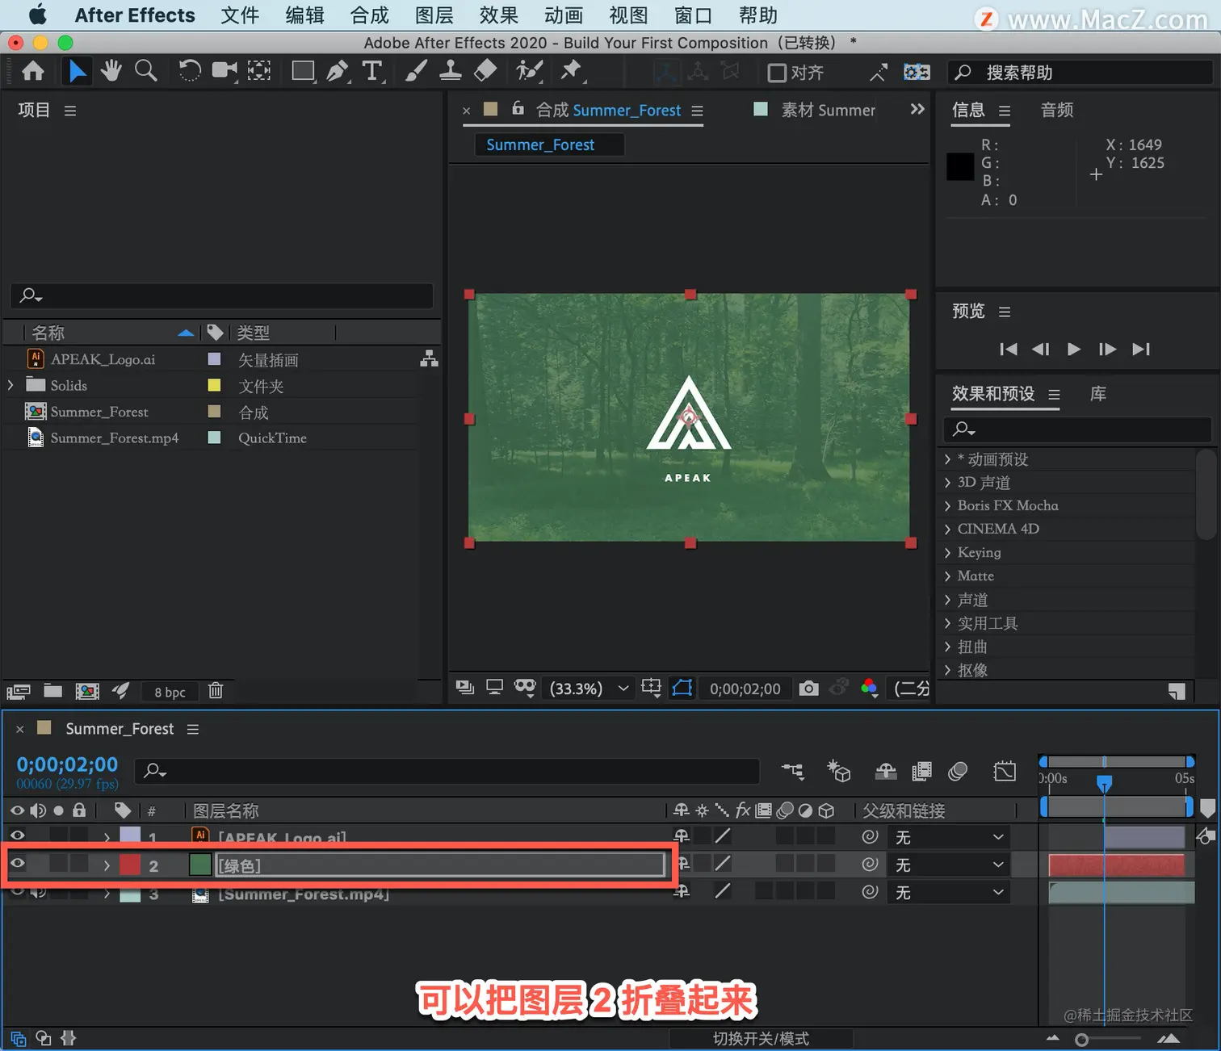Expand the Keying effects category
This screenshot has height=1051, width=1221.
[x=948, y=553]
